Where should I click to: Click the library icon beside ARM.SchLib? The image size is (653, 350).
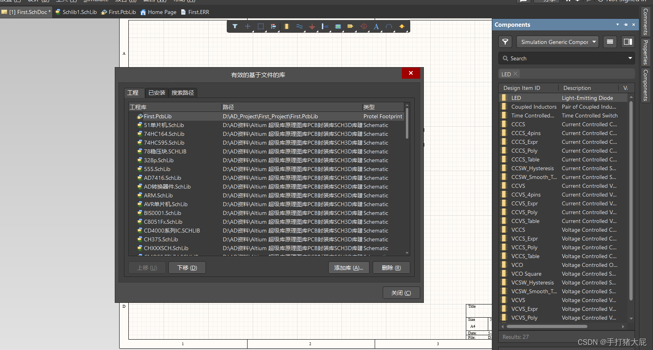[140, 195]
